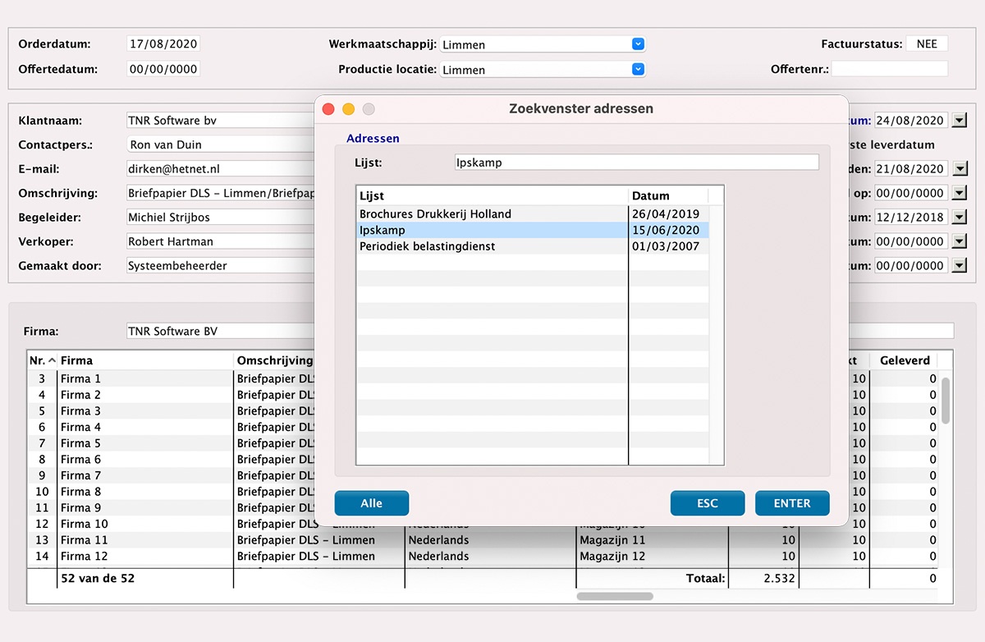This screenshot has height=642, width=985.
Task: Click the 21/08/2020 date field
Action: [x=911, y=169]
